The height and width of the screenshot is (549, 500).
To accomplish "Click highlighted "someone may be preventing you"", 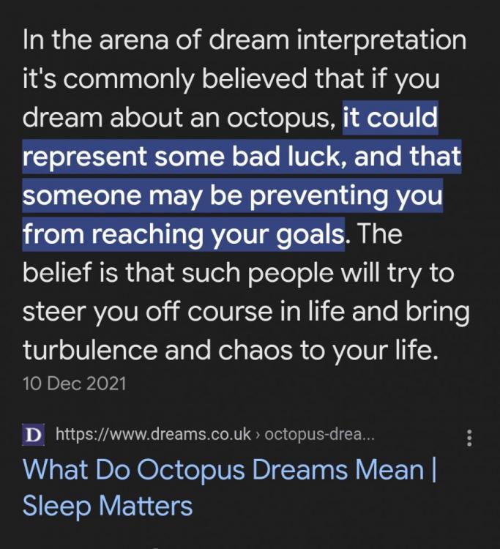I will pyautogui.click(x=232, y=196).
